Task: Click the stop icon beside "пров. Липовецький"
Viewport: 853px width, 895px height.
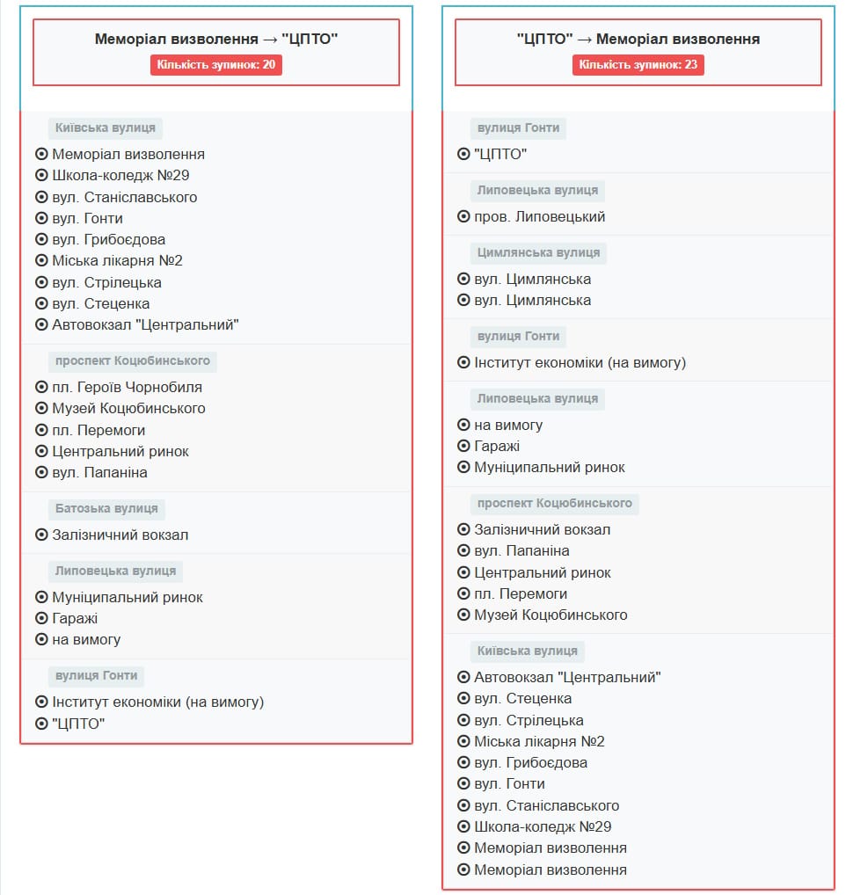Action: point(463,216)
